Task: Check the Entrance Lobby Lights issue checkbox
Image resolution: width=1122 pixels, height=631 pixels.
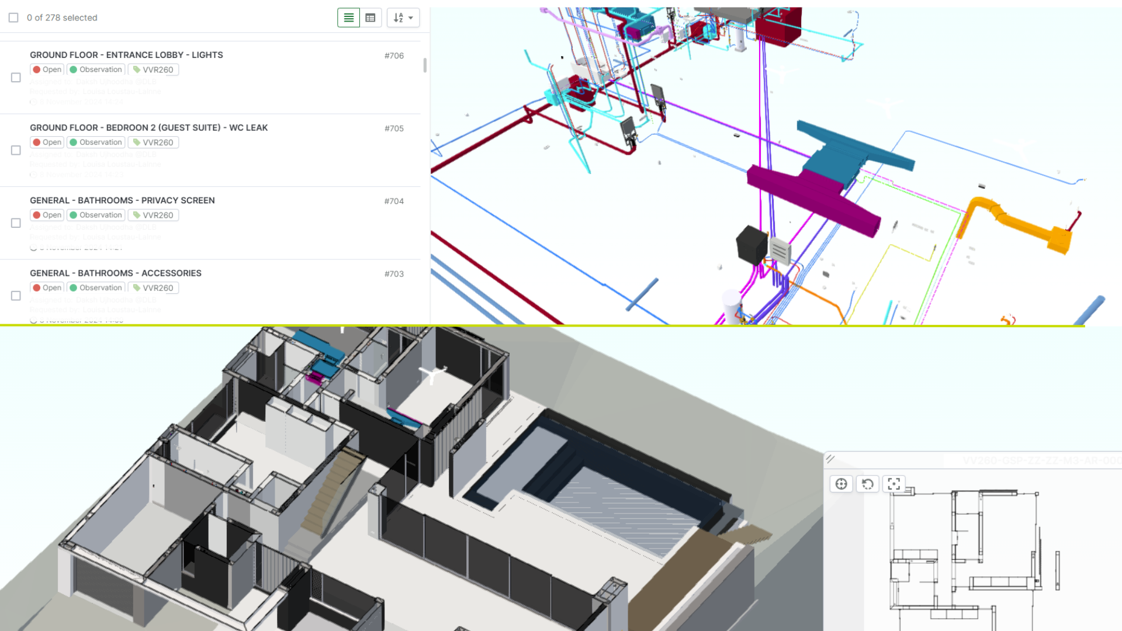Action: point(16,78)
